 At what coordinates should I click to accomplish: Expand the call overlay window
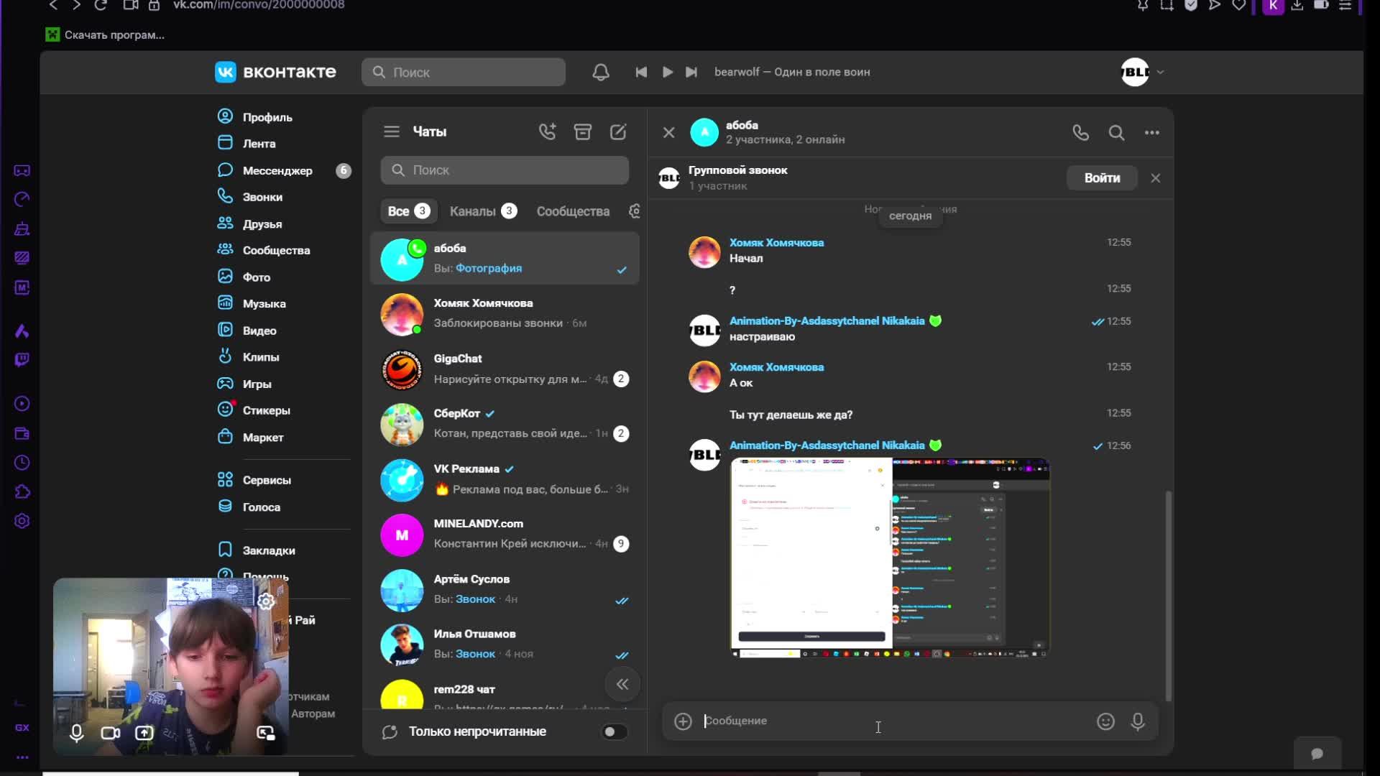pos(266,733)
